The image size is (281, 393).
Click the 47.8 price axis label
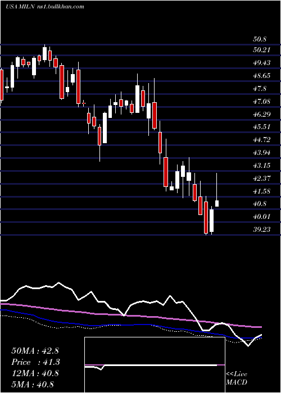(x=260, y=89)
